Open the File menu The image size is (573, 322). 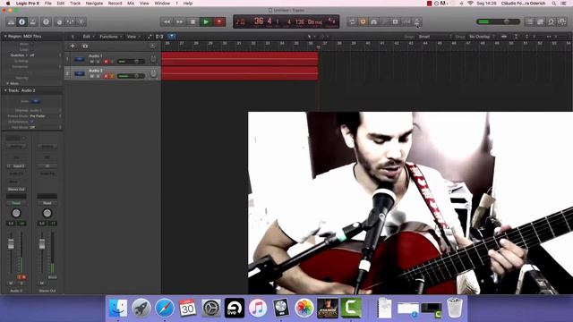pos(47,4)
